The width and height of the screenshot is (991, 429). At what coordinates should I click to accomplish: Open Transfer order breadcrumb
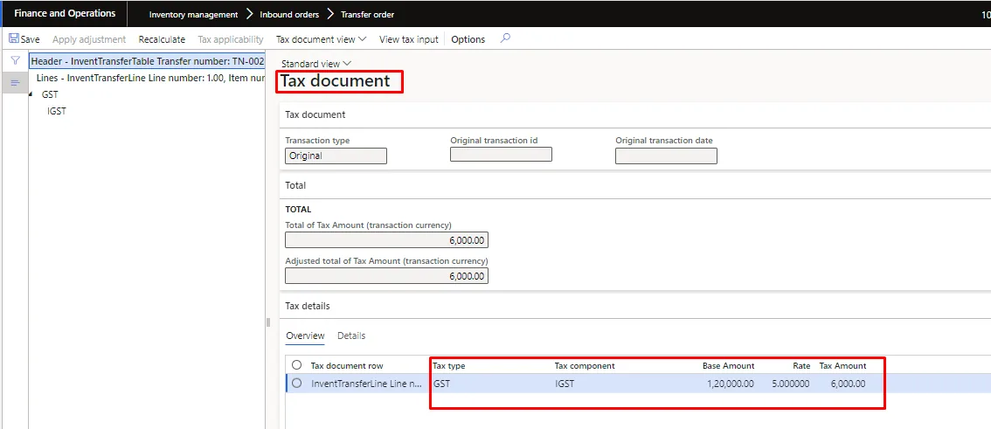pos(367,14)
